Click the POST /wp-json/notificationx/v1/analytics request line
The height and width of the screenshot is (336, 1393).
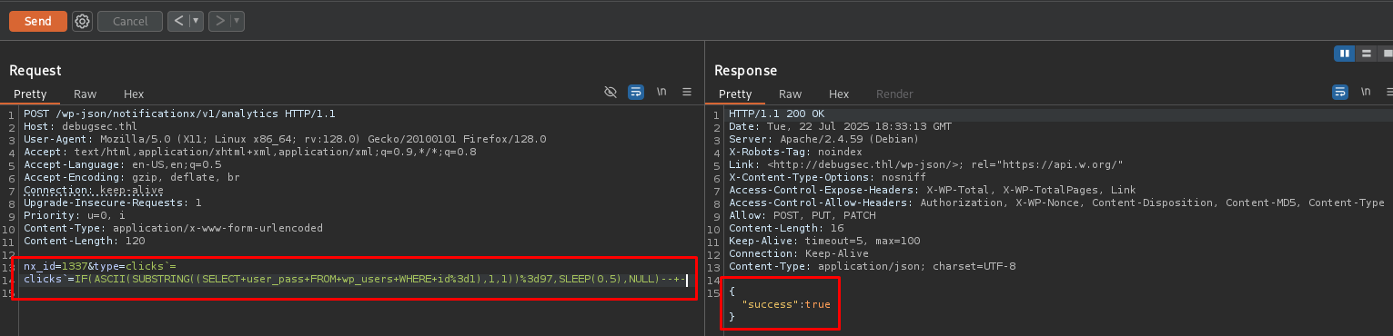(x=179, y=114)
